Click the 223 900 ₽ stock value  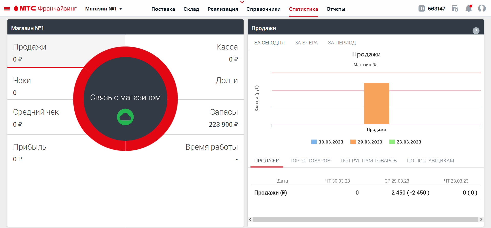[223, 124]
